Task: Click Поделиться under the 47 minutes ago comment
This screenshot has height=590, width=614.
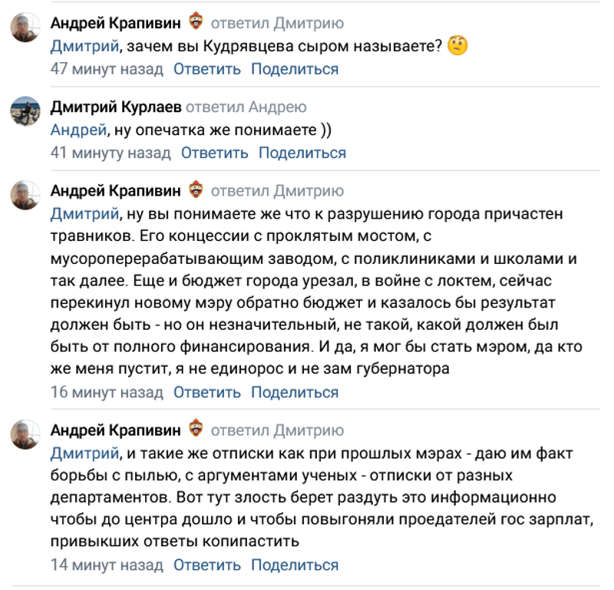Action: click(x=295, y=69)
